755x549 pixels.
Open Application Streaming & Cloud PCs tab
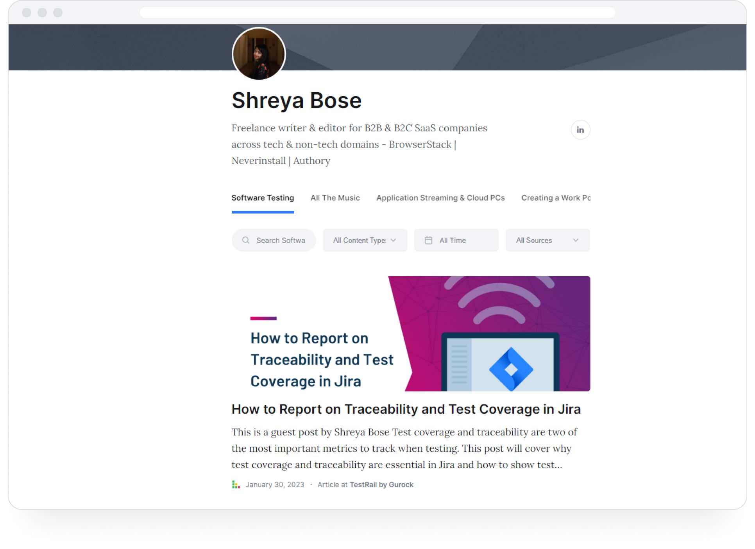[x=440, y=198]
